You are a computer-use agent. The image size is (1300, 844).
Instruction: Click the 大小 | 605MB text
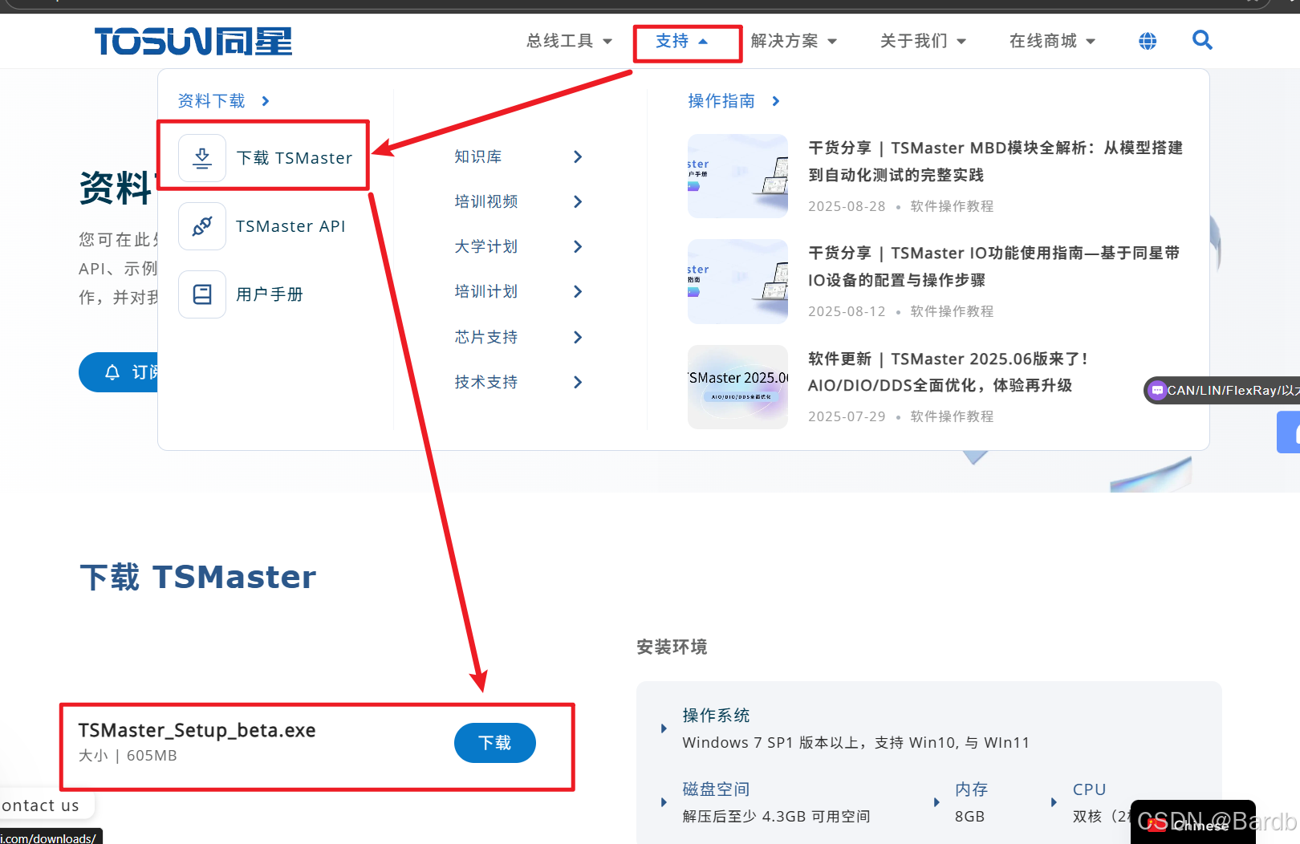tap(128, 756)
